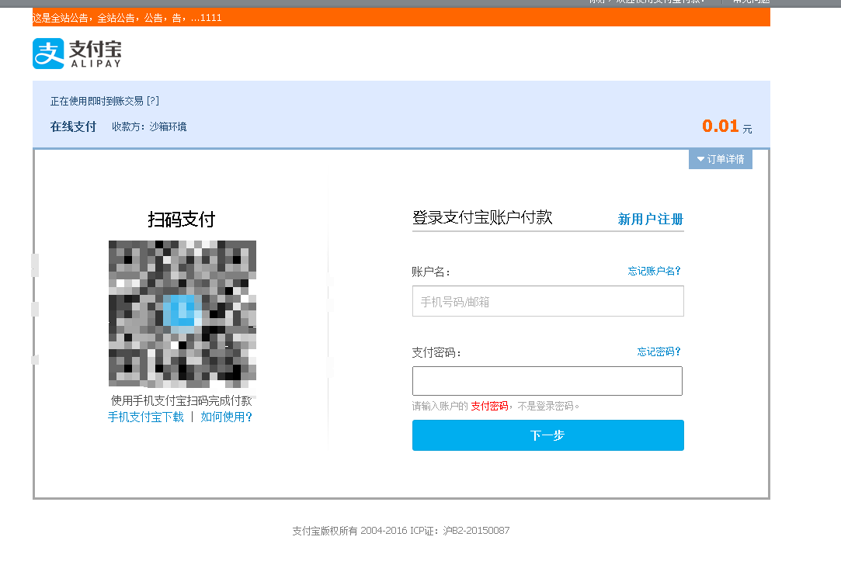Expand the 订单详情 order details
This screenshot has height=561, width=841.
click(x=721, y=159)
